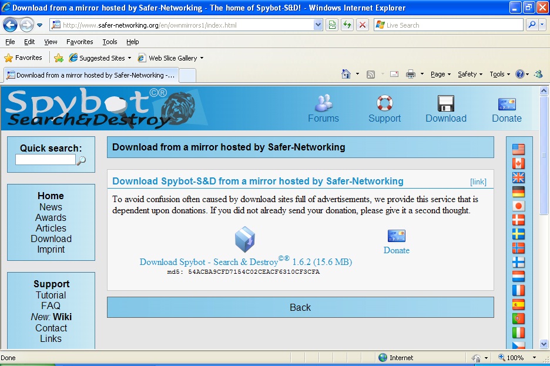Open the File menu
Screen dimensions: 550x366
click(10, 42)
